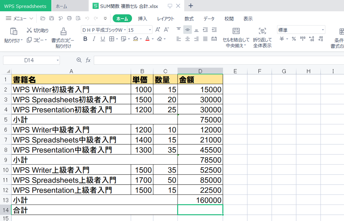Click the formula bar input field
344x221 pixels.
[x=219, y=60]
